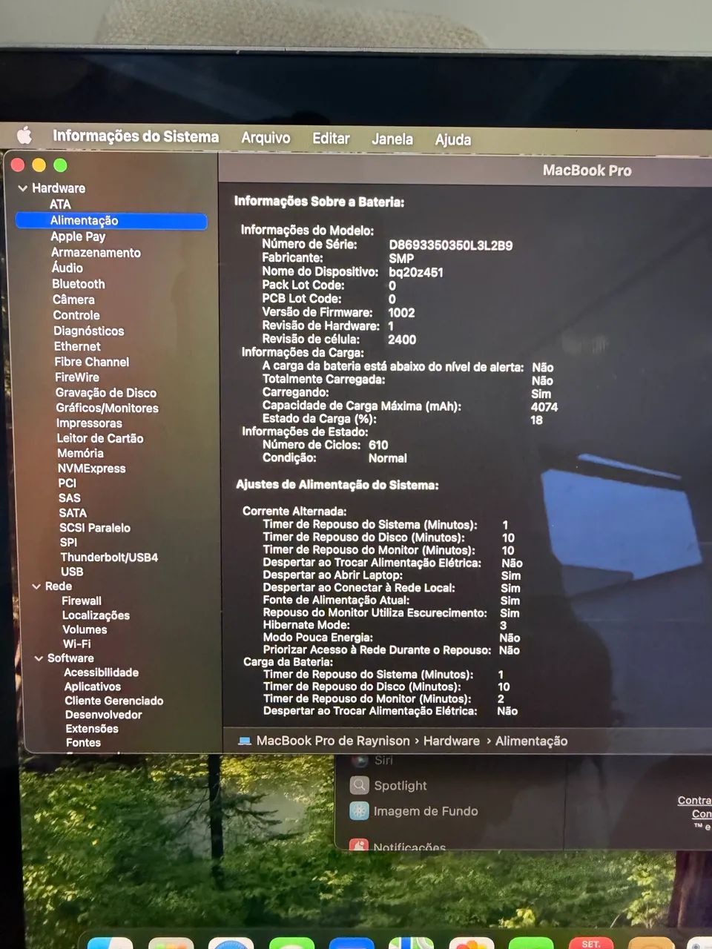Click the Condição value Normal

point(388,458)
